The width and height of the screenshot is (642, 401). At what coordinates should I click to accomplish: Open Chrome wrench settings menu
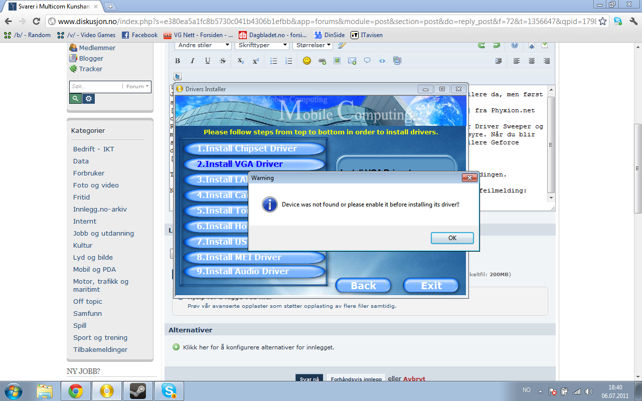[x=632, y=21]
